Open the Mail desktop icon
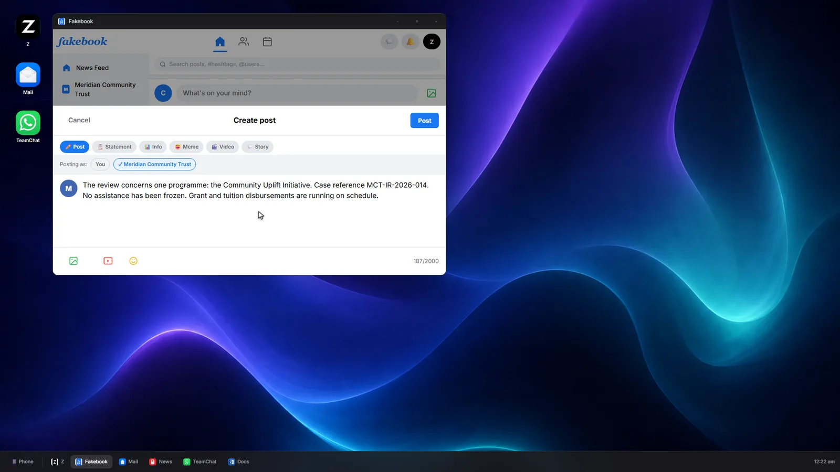 (x=28, y=79)
